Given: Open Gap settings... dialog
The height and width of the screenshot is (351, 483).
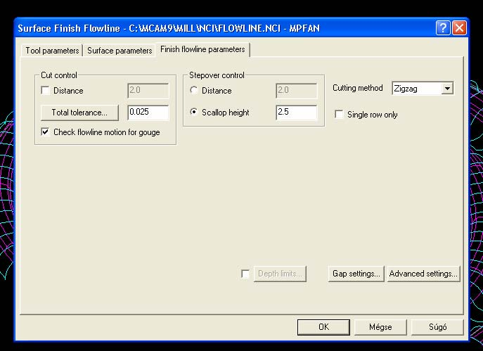Looking at the screenshot, I should [x=356, y=274].
